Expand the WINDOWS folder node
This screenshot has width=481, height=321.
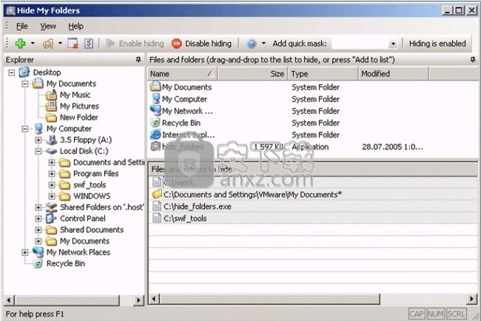tap(52, 196)
